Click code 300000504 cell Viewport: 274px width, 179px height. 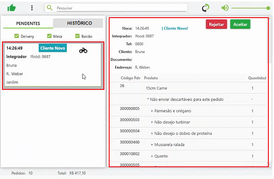click(x=130, y=131)
